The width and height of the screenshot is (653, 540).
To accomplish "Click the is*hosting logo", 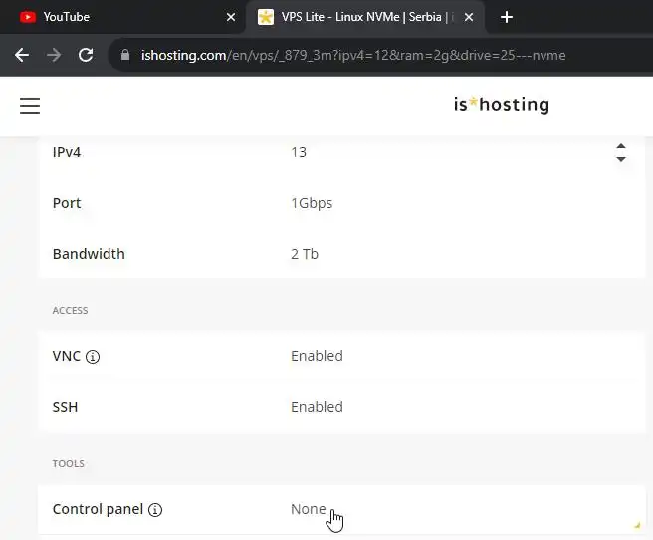I will 501,105.
